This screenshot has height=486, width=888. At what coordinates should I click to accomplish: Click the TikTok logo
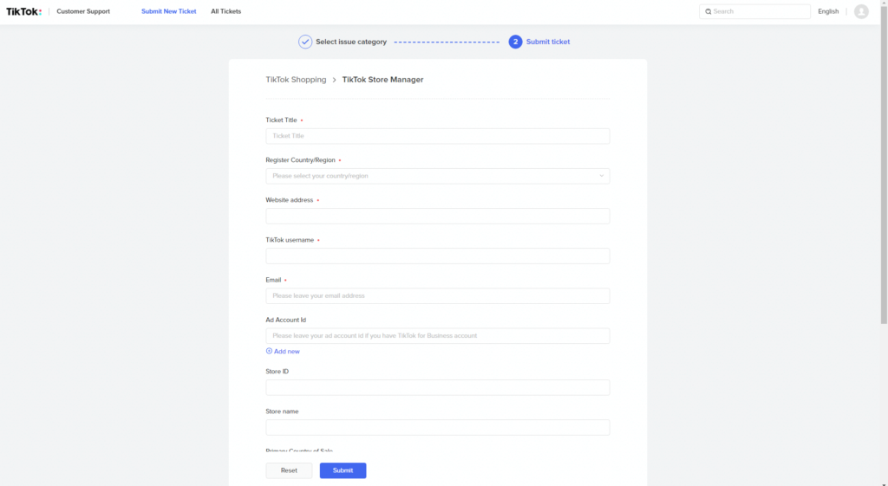23,11
